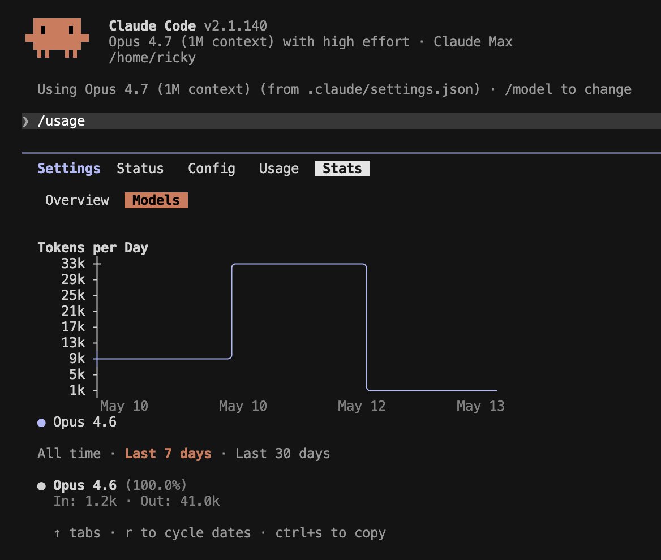Click the In: 1.2k · Out: 41.0k line

(136, 501)
